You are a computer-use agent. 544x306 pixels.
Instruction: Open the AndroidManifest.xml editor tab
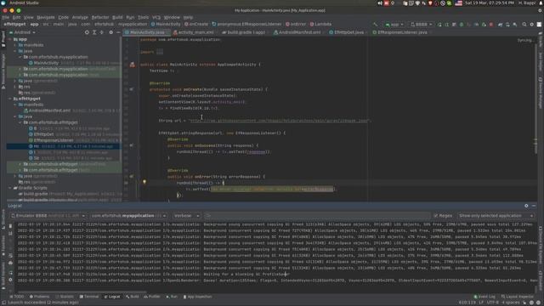pos(299,32)
